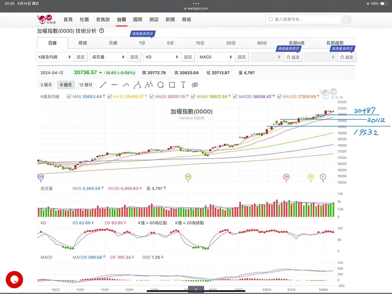Image resolution: width=392 pixels, height=294 pixels.
Task: Open the KD indicator dropdown
Action: click(x=163, y=57)
